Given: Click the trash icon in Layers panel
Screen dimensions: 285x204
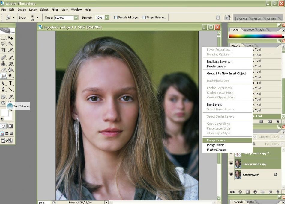Looking at the screenshot, I should tap(277, 192).
